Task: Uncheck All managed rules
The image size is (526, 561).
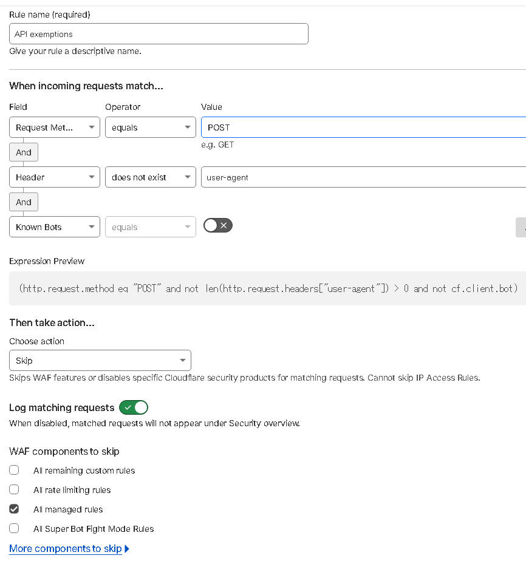Action: pyautogui.click(x=14, y=509)
